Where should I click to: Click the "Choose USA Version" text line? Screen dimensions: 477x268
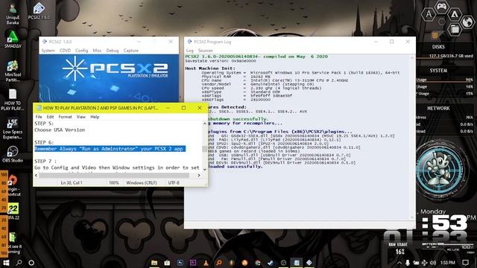point(60,130)
